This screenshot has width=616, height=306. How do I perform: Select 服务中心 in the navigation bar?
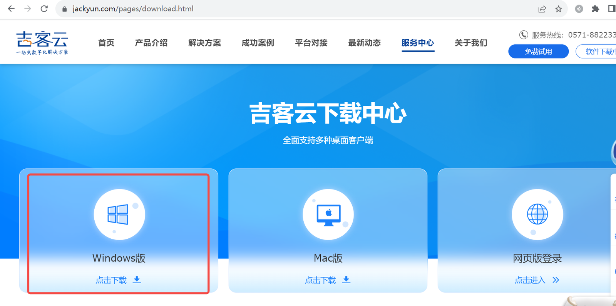[418, 43]
